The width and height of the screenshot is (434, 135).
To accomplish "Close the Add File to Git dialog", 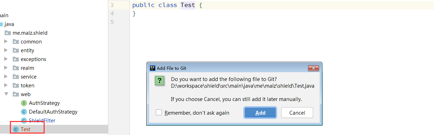I will click(x=313, y=68).
